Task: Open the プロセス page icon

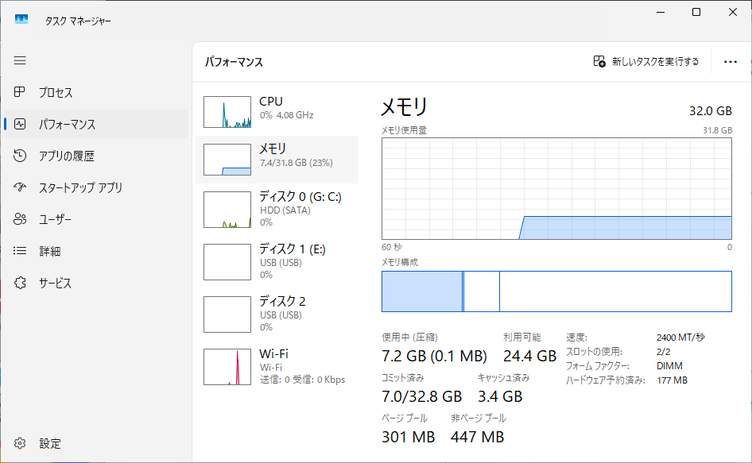Action: (x=21, y=92)
